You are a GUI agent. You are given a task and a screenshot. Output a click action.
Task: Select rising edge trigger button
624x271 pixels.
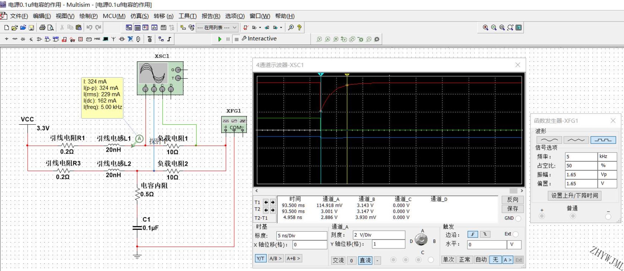click(473, 235)
